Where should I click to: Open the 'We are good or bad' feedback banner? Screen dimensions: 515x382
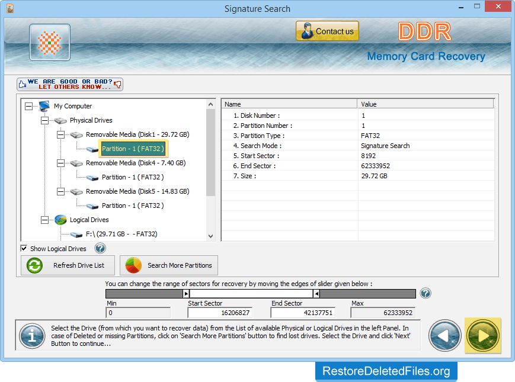[x=70, y=84]
